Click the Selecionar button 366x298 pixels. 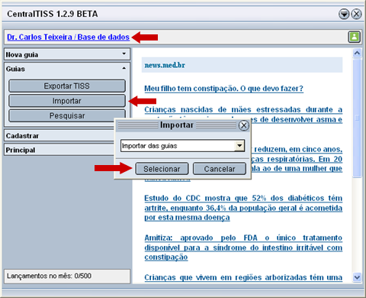pyautogui.click(x=162, y=169)
